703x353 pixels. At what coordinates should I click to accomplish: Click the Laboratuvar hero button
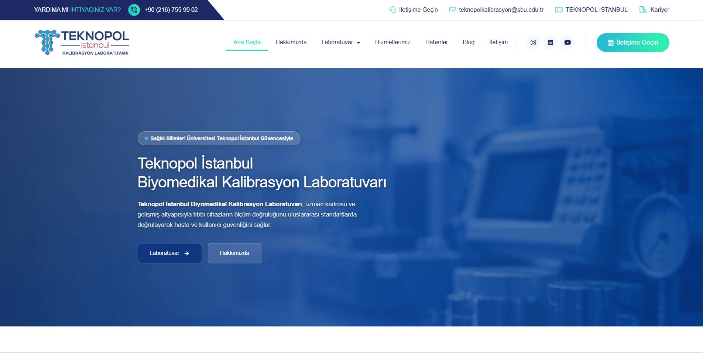pos(170,253)
